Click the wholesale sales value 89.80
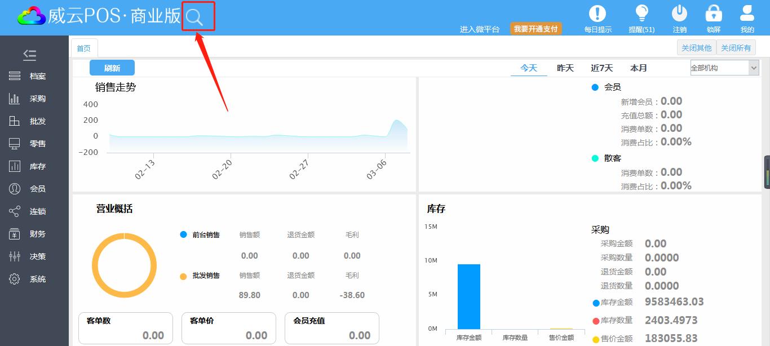770x346 pixels. (250, 295)
